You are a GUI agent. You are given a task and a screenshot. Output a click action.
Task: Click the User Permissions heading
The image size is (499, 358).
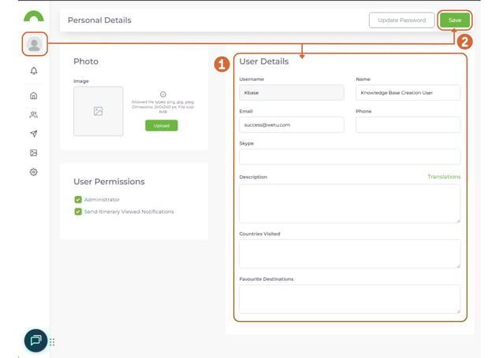[109, 182]
